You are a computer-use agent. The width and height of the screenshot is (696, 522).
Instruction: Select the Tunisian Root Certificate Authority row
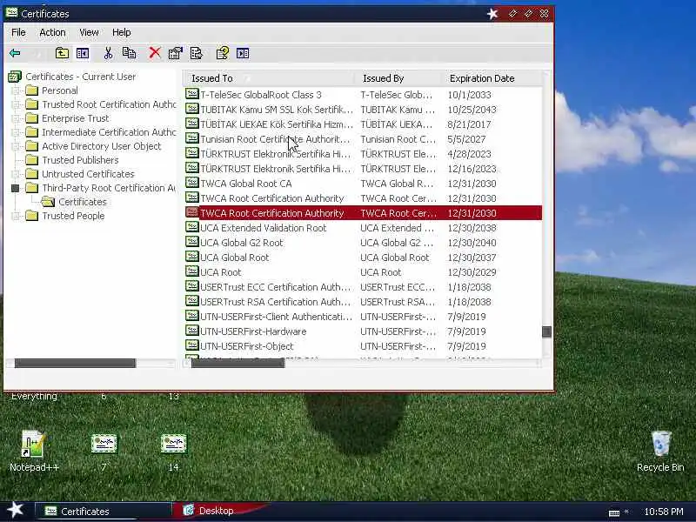[363, 139]
